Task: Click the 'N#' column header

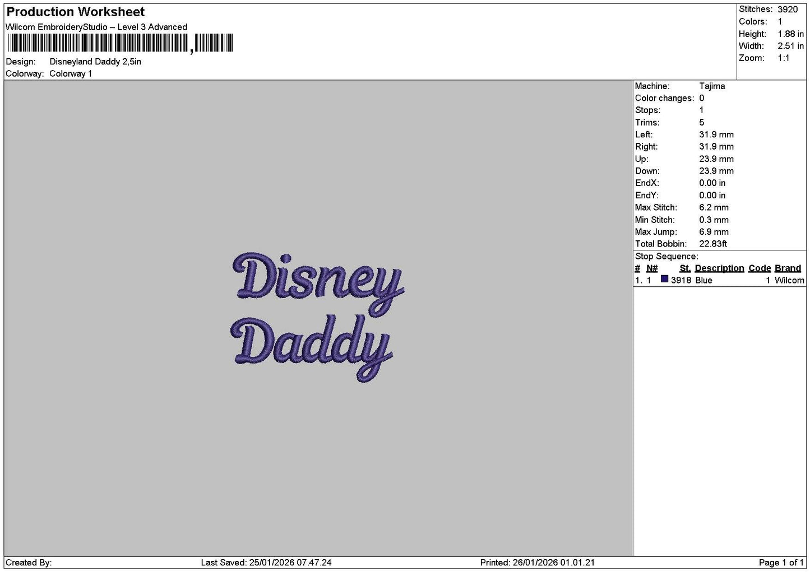Action: (x=652, y=268)
